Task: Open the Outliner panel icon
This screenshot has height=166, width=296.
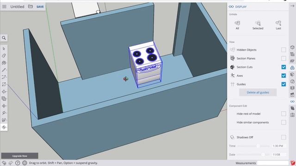Action: click(292, 54)
